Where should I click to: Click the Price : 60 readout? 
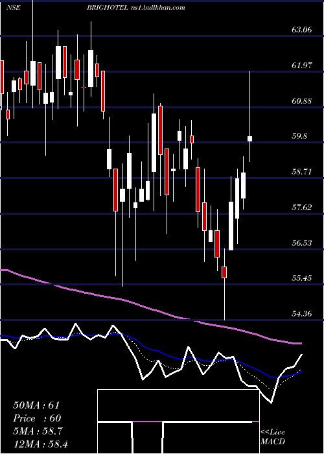point(37,418)
